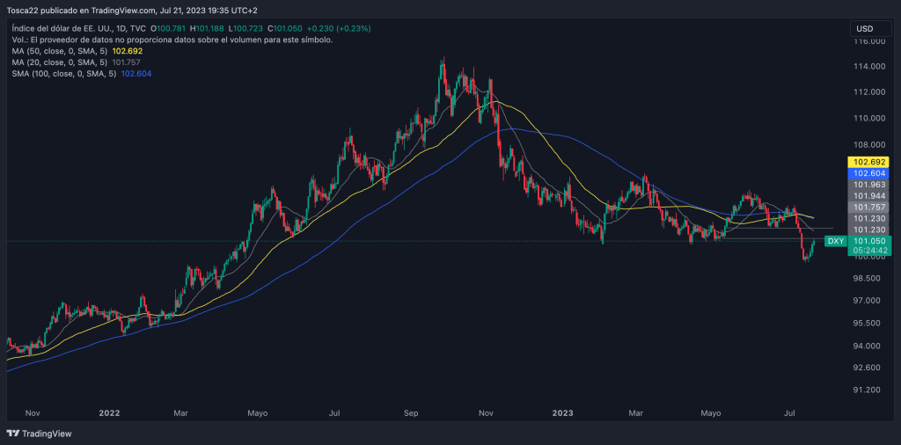Select the MA (20, close, 0, SMA, 5) legend
Screen dimensions: 901x445
tap(62, 63)
